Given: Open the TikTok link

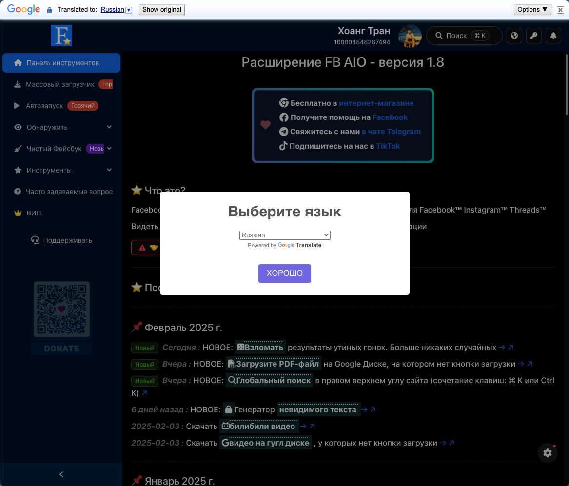Looking at the screenshot, I should pyautogui.click(x=388, y=146).
